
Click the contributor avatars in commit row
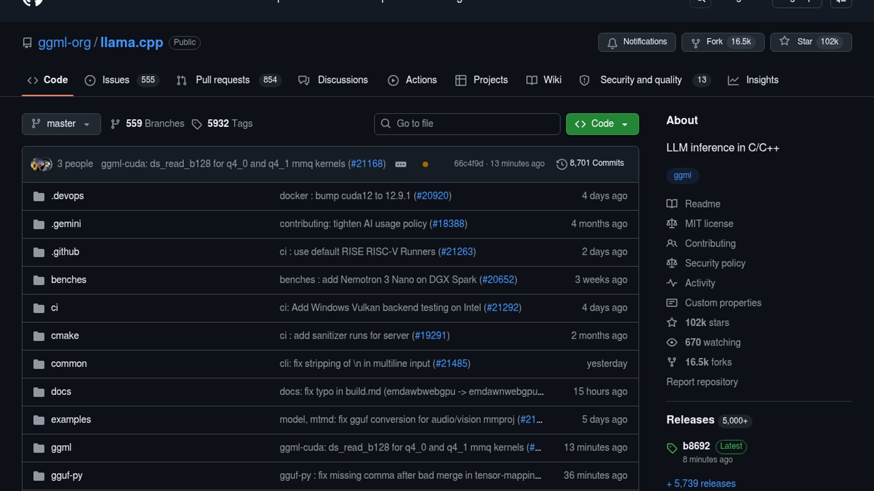pyautogui.click(x=41, y=164)
